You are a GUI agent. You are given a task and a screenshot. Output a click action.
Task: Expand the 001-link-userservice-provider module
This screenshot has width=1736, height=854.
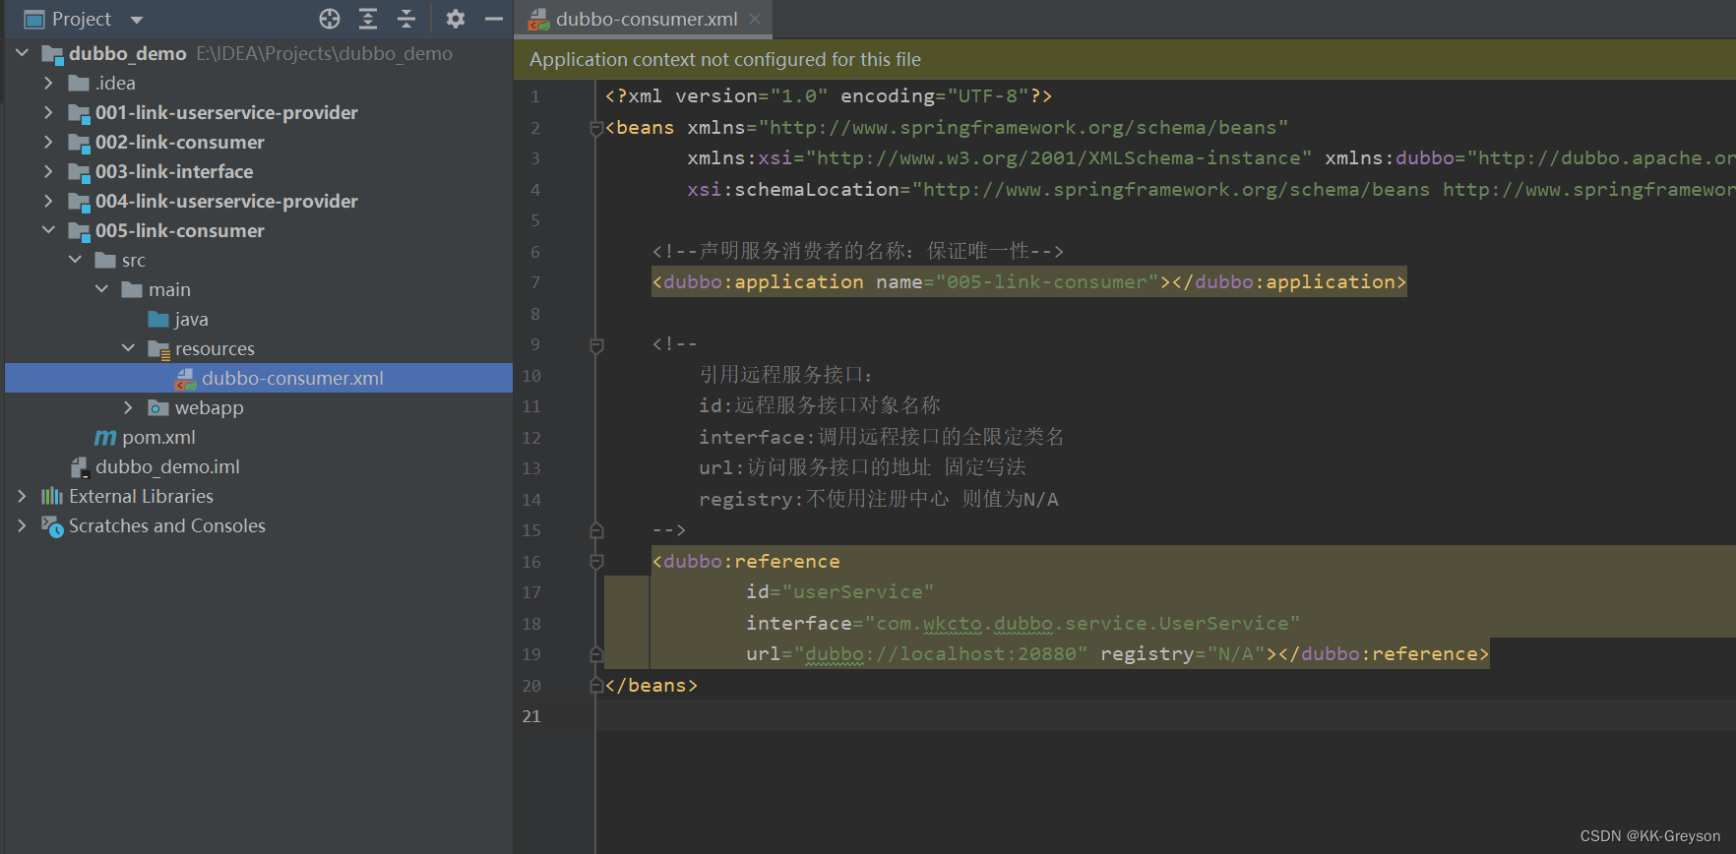[x=48, y=112]
